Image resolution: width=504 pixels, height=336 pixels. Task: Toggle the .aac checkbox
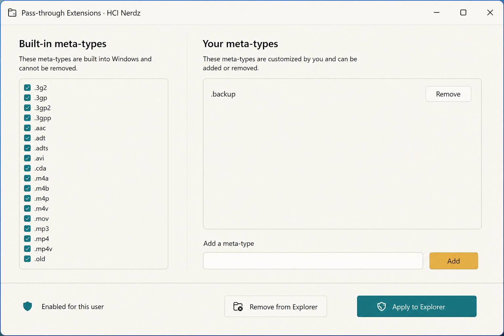click(28, 128)
